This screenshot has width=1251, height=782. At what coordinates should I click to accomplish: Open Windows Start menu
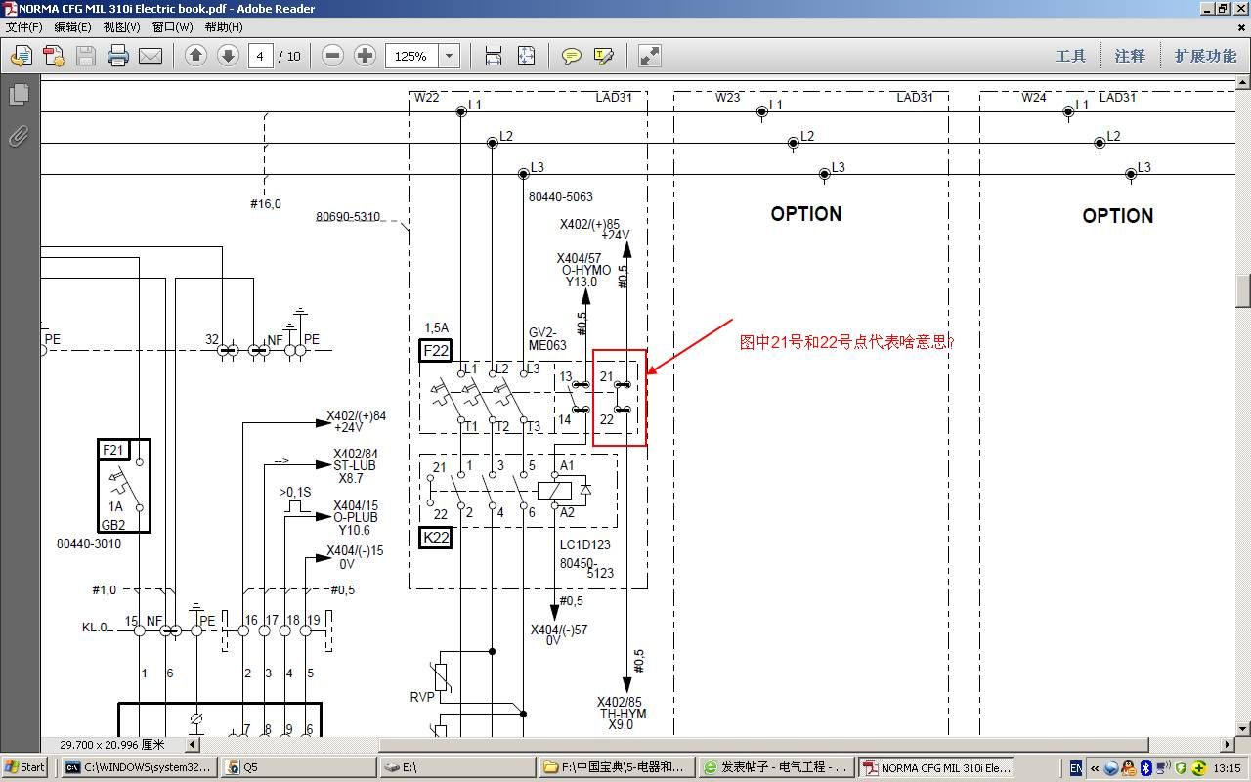24,767
